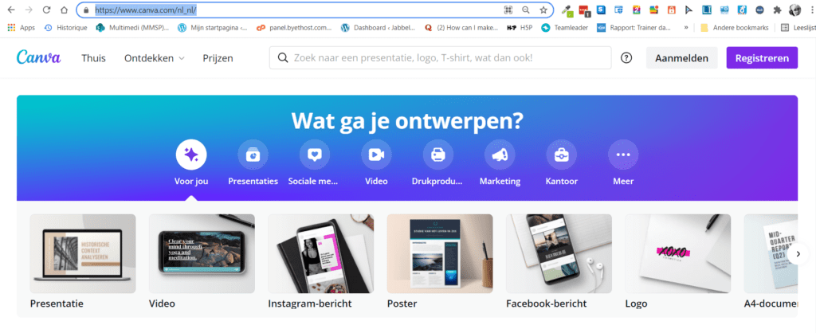The width and height of the screenshot is (816, 333).
Task: Open Dashboard Jabbel bookmark
Action: 378,28
